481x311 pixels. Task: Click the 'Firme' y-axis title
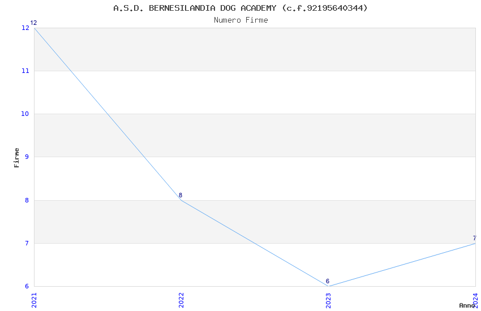pyautogui.click(x=16, y=158)
